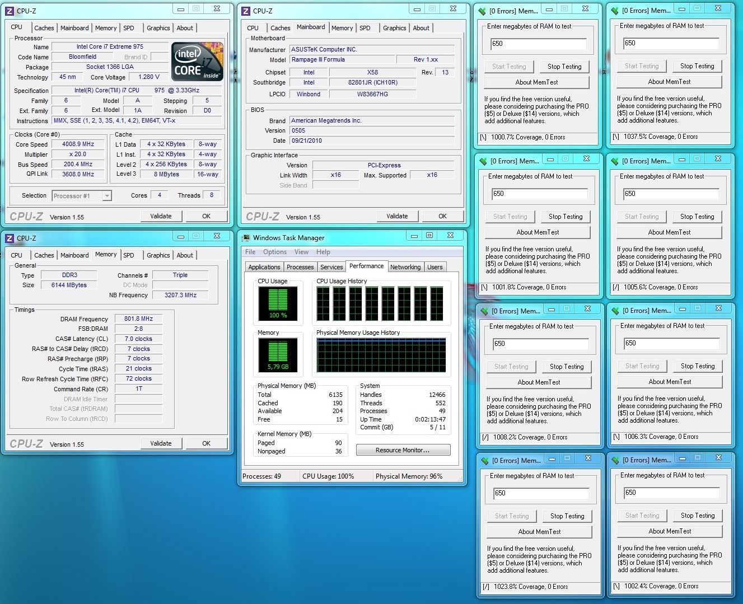Click the NB Frequency value 3207.3 MHz
743x604 pixels.
(x=180, y=295)
